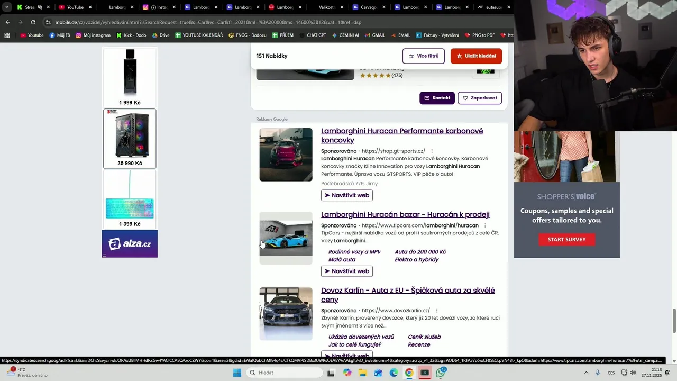Open the Rodinné vozy a MPV sitelink

point(354,252)
